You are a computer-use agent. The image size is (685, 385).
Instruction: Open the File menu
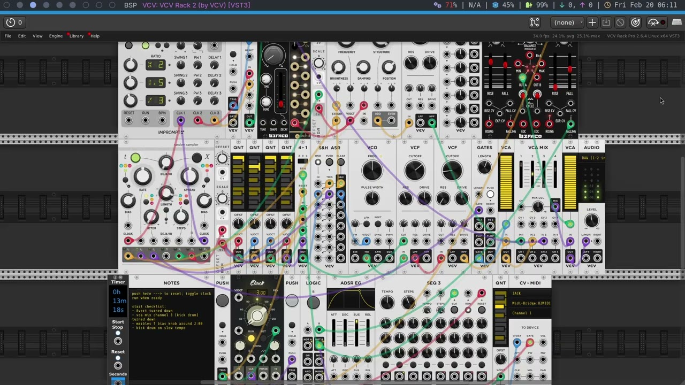[8, 36]
